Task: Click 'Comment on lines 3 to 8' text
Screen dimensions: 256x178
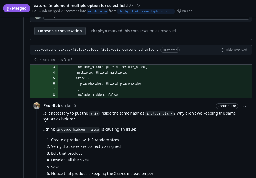Action: pos(54,60)
